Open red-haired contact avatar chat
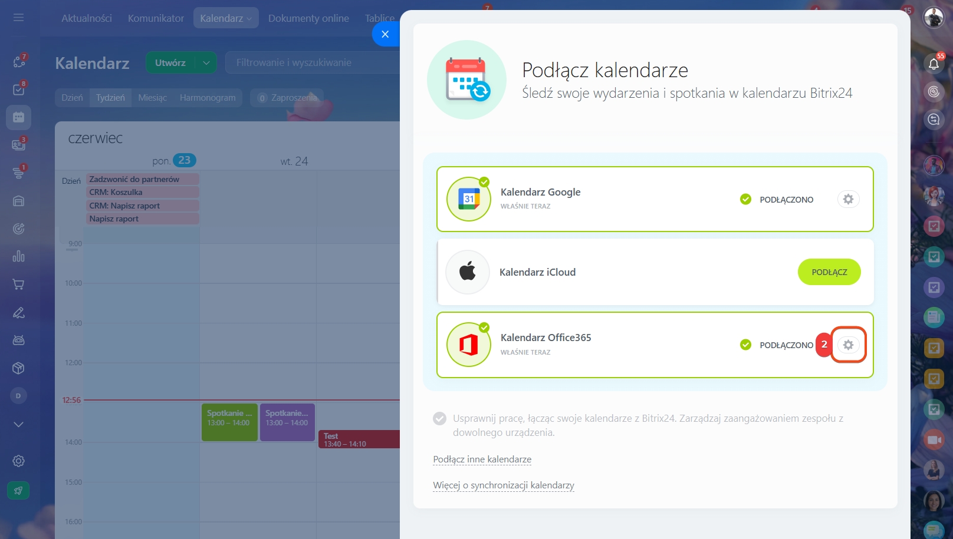This screenshot has width=953, height=539. 934,195
